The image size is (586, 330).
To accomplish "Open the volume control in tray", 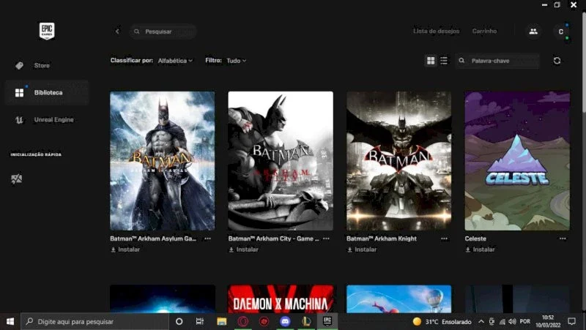I will [512, 321].
